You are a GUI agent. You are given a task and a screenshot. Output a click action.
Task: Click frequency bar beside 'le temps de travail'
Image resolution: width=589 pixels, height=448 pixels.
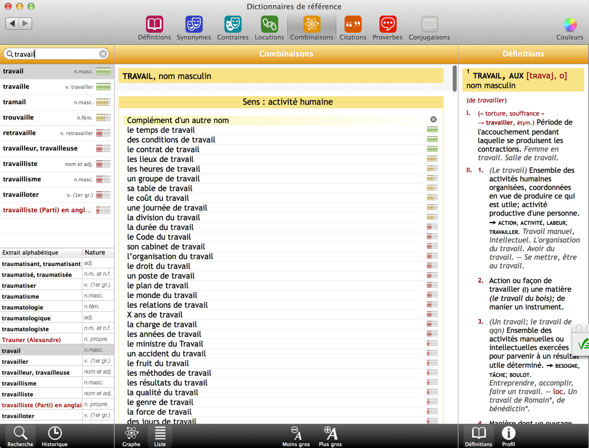click(432, 130)
